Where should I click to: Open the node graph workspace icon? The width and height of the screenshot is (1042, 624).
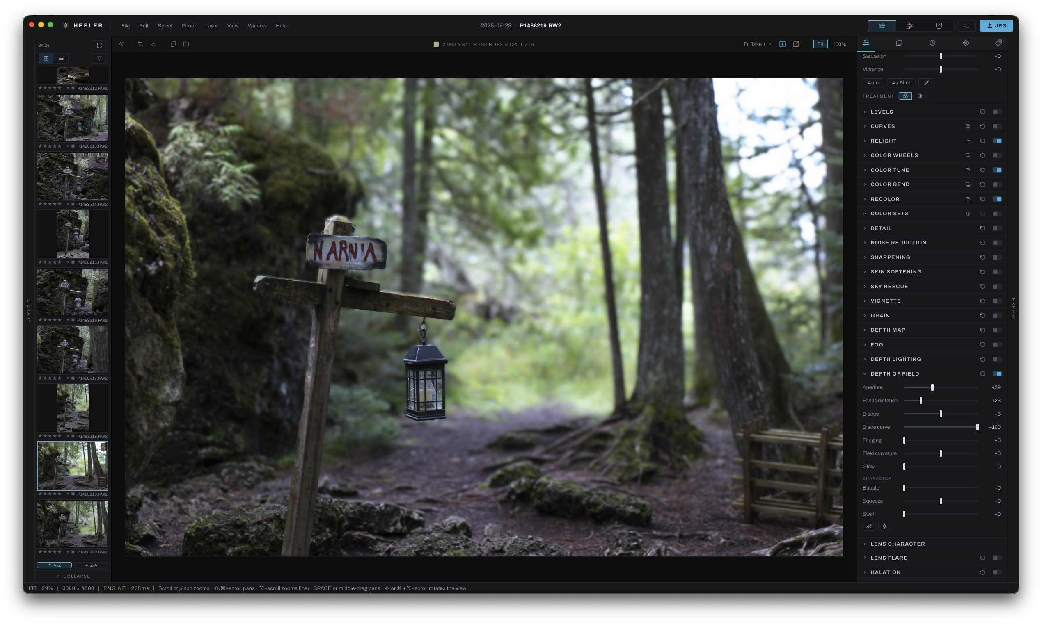[x=910, y=26]
